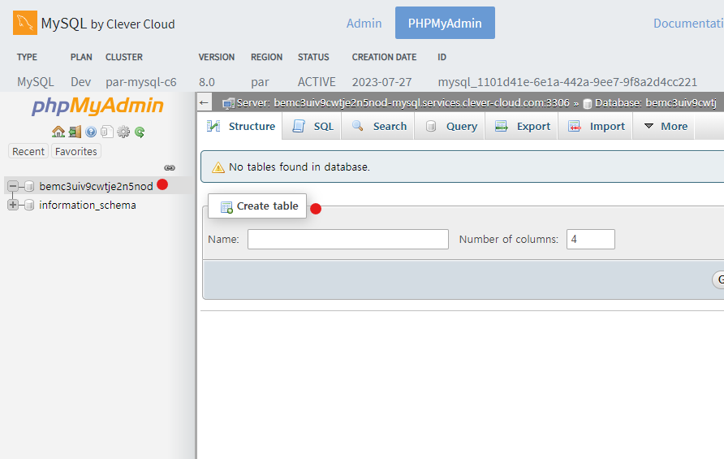The height and width of the screenshot is (459, 724).
Task: Open the Documentation link
Action: 688,23
